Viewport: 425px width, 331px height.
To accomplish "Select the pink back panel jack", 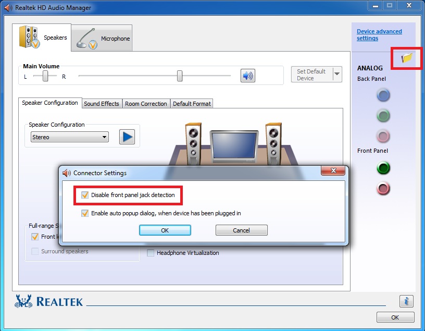I will click(x=383, y=136).
